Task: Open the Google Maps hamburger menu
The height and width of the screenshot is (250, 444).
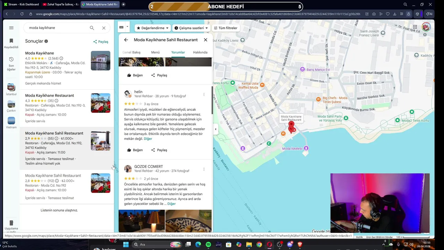Action: 11,28
